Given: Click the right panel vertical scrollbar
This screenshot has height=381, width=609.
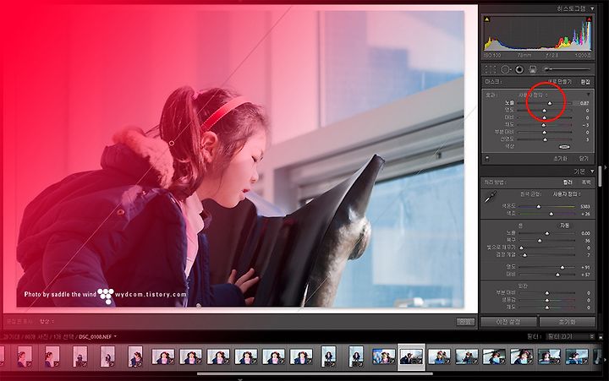Looking at the screenshot, I should tap(600, 178).
